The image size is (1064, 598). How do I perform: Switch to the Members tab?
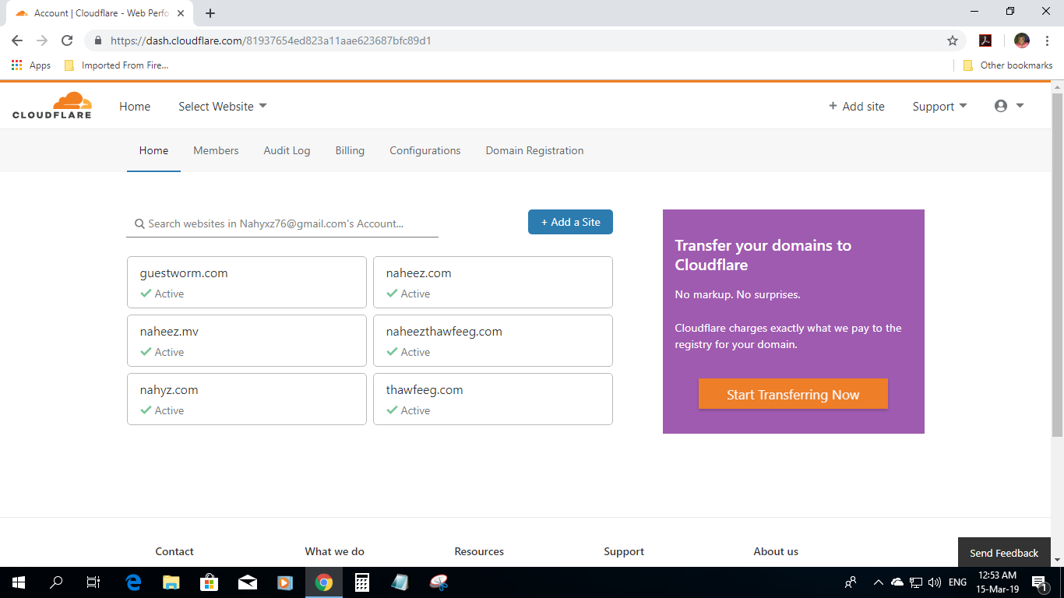[216, 150]
